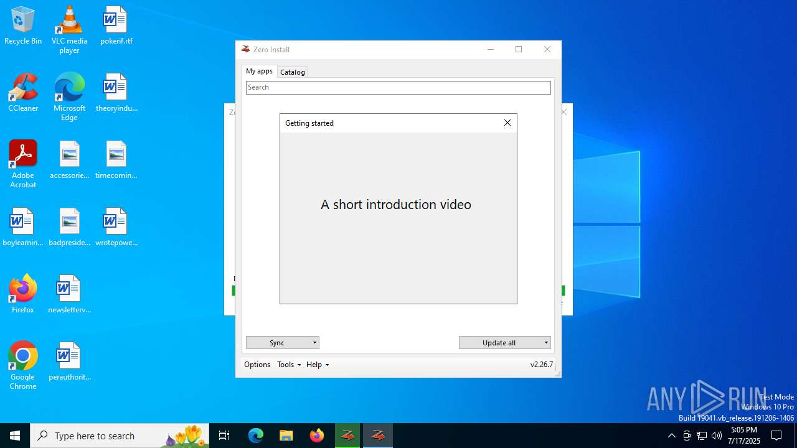Viewport: 797px width, 448px height.
Task: Open network status in system tray
Action: point(702,436)
